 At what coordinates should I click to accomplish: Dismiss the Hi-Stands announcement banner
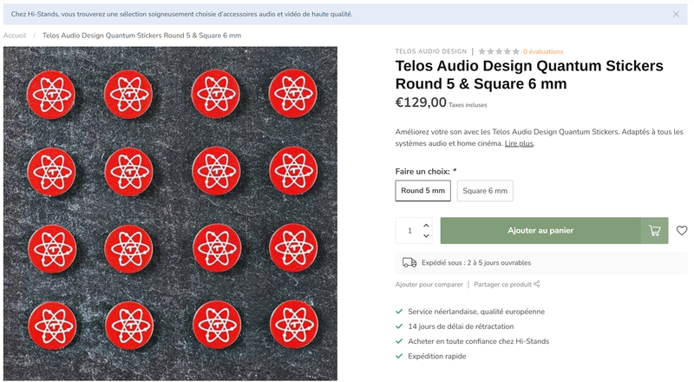[676, 14]
